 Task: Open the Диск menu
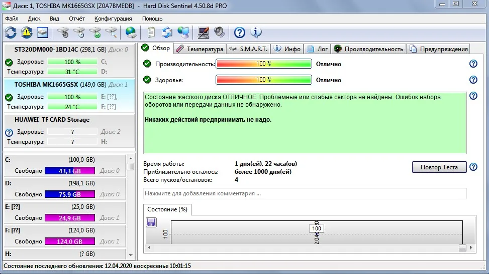(x=34, y=19)
